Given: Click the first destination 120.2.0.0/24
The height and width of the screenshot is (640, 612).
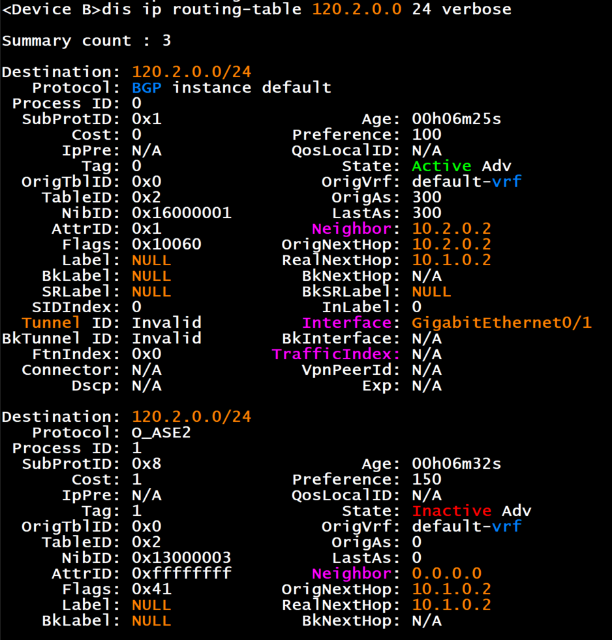Looking at the screenshot, I should click(x=191, y=72).
